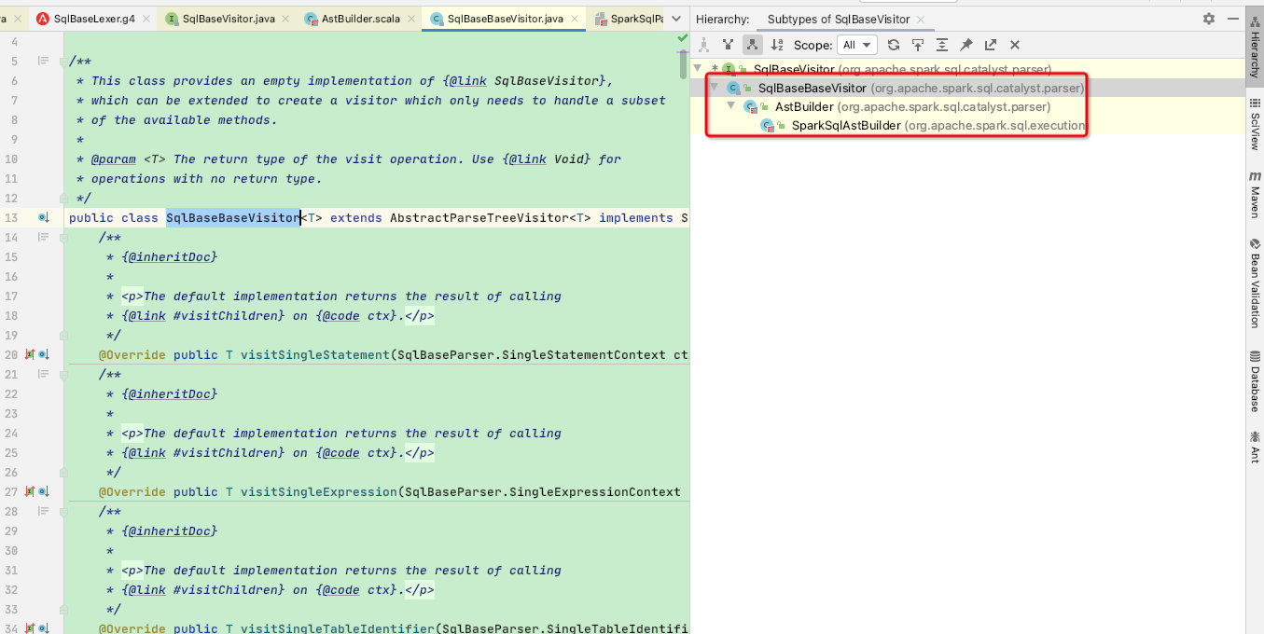Viewport: 1264px width, 634px height.
Task: Collapse the Javadoc fold at line 5
Action: tap(63, 61)
